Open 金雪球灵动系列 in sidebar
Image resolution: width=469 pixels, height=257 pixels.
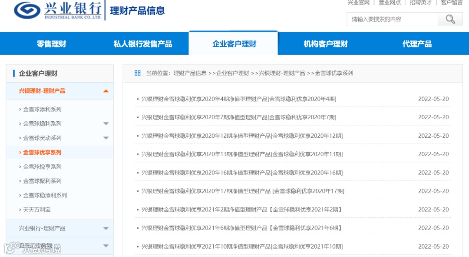coord(42,138)
